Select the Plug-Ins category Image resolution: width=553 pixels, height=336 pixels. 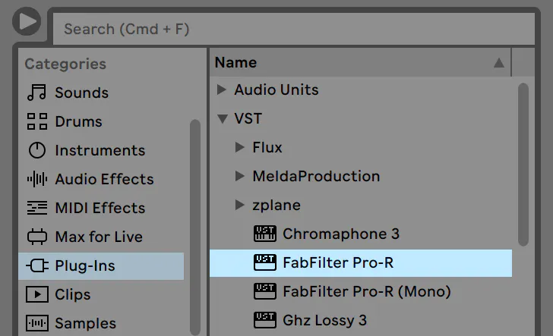point(85,265)
